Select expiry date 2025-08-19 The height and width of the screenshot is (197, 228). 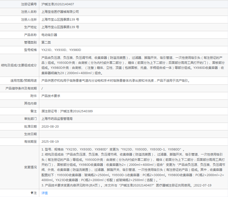50,142
